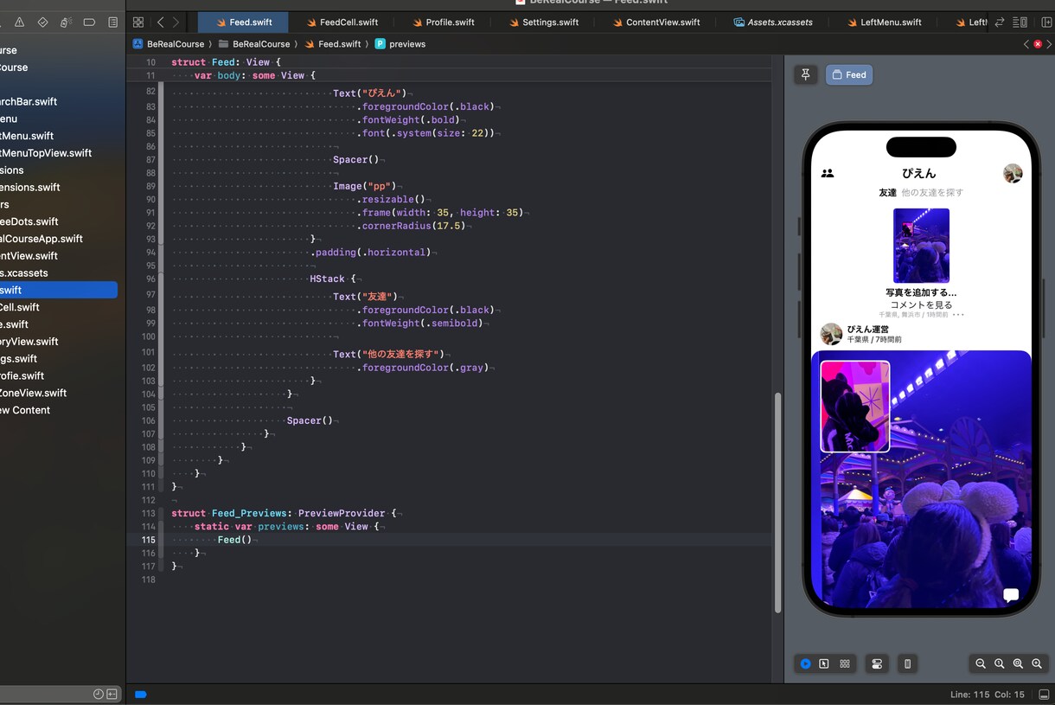Click the editor vertical scrollbar

coord(777,503)
